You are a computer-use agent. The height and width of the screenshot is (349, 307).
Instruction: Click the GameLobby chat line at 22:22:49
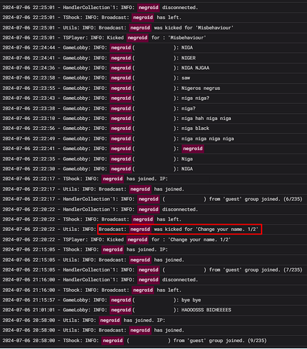[x=153, y=139]
